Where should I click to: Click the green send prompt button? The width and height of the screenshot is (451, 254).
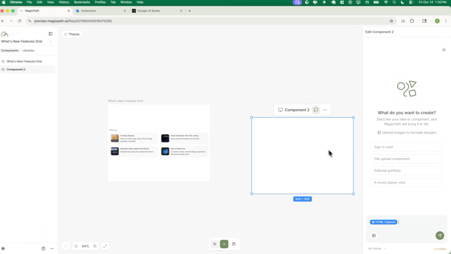(440, 235)
